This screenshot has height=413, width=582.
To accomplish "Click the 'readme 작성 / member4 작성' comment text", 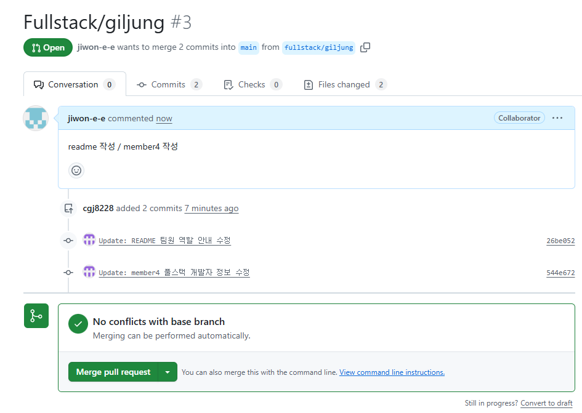I will (x=123, y=146).
